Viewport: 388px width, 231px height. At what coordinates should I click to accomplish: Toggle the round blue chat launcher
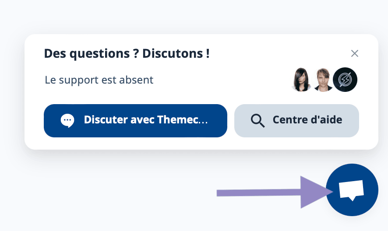(352, 190)
